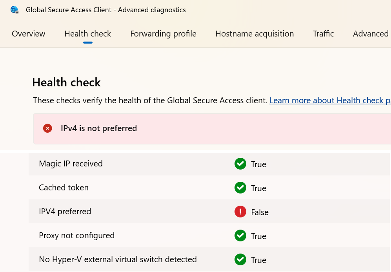
Task: Select the Health check tab
Action: coord(88,34)
